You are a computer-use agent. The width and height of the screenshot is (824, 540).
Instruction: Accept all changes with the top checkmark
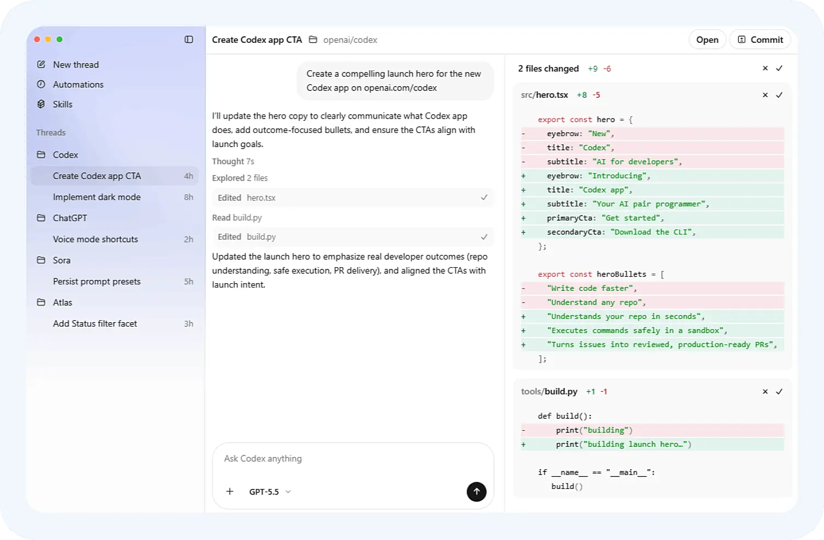click(779, 68)
